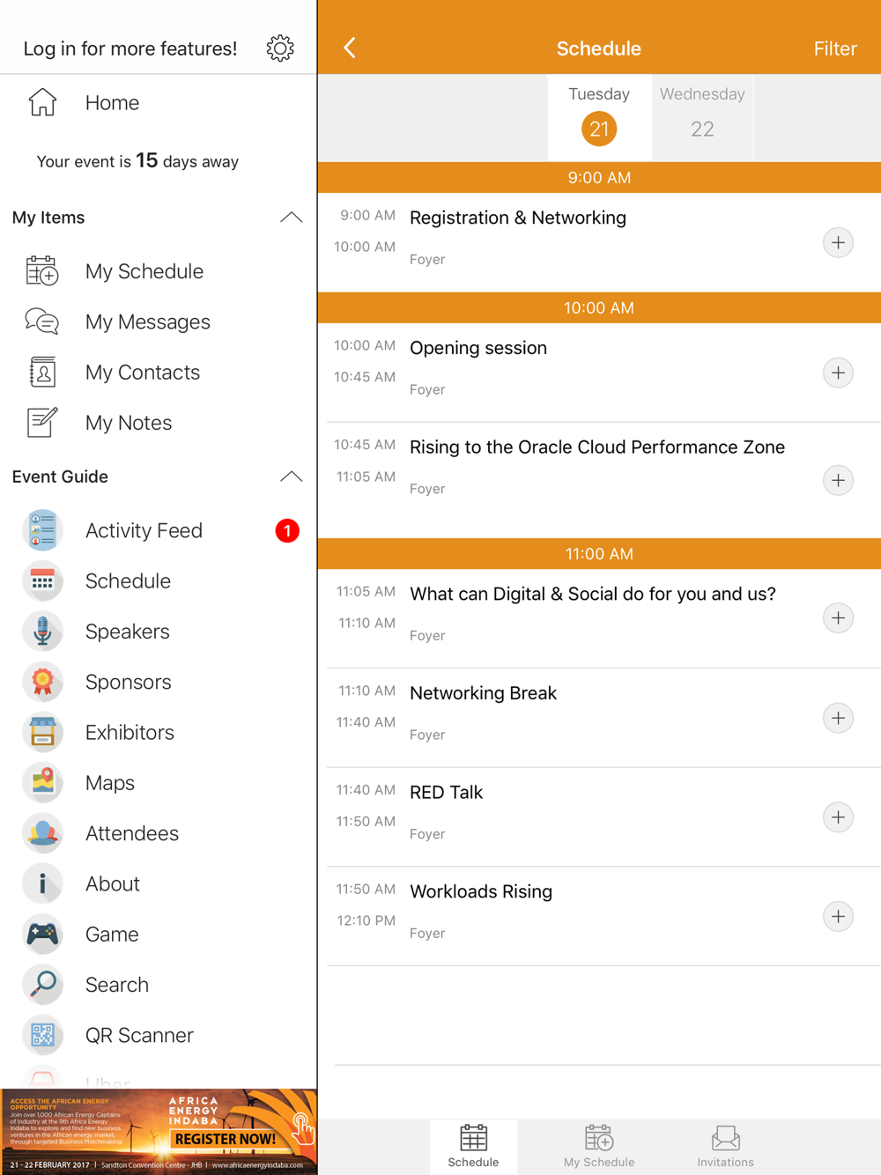Open the Sponsors menu label

128,682
